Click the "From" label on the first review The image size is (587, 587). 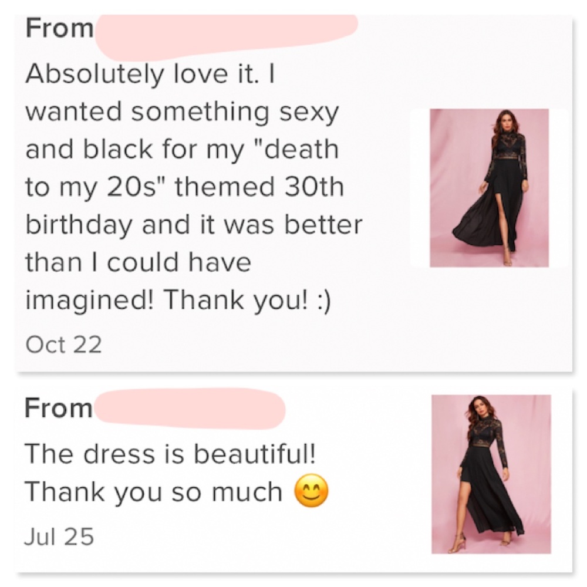59,29
